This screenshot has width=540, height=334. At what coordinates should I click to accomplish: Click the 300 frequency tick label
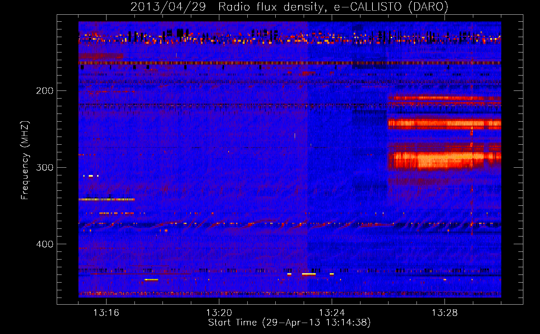point(45,167)
